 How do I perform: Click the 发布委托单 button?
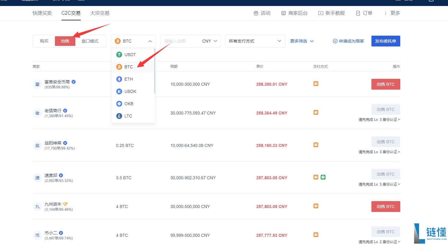tap(386, 41)
